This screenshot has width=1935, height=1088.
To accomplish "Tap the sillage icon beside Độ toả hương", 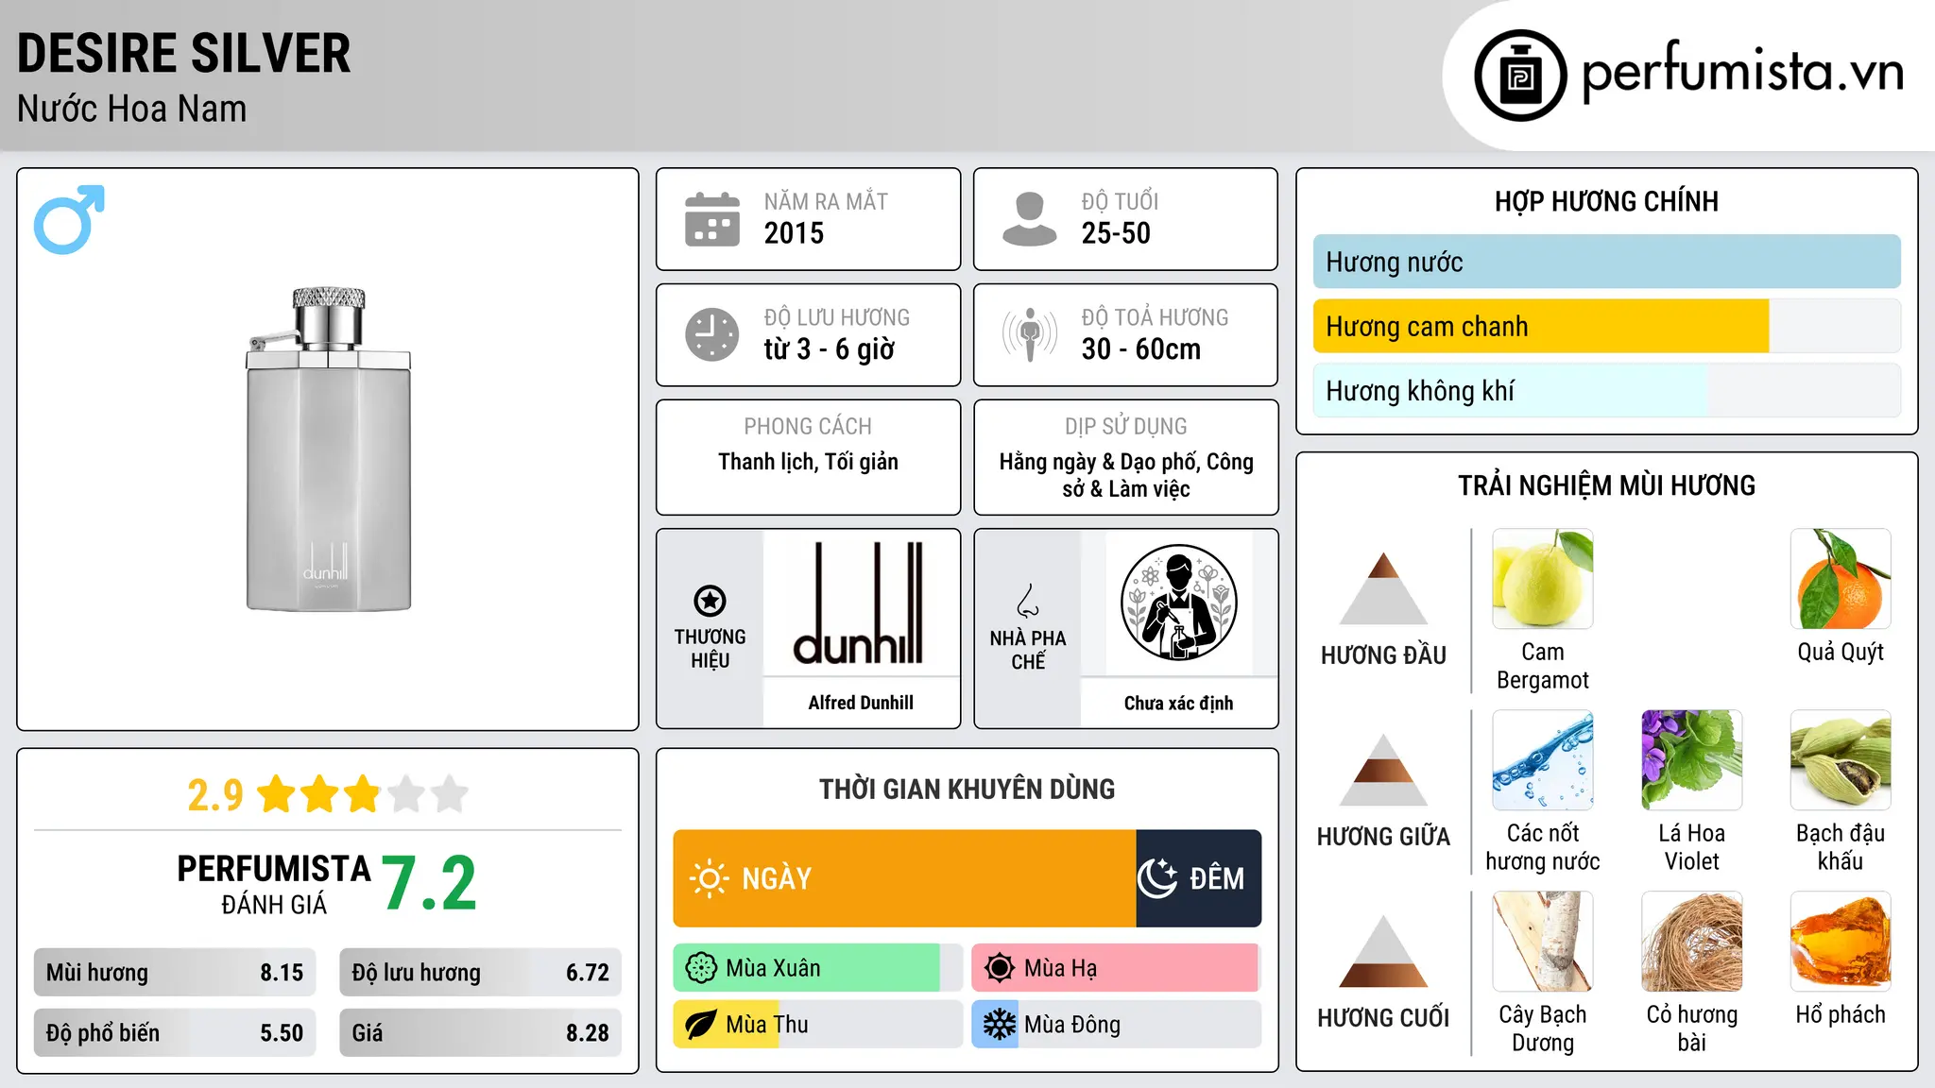I will tap(1030, 334).
